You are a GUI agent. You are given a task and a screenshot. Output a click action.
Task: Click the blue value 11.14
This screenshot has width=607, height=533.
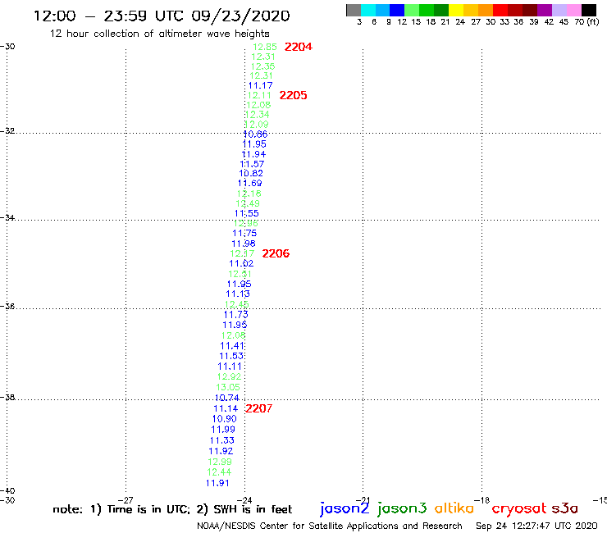pyautogui.click(x=226, y=408)
